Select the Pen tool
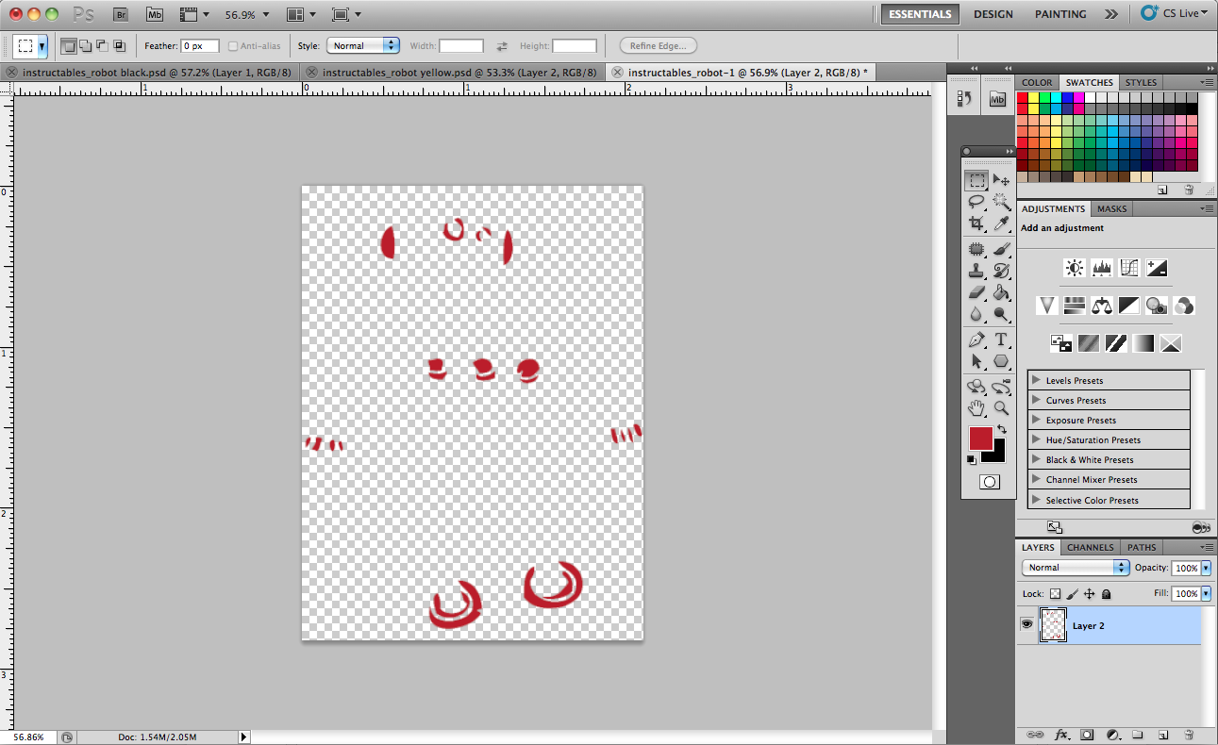This screenshot has height=745, width=1218. click(976, 339)
